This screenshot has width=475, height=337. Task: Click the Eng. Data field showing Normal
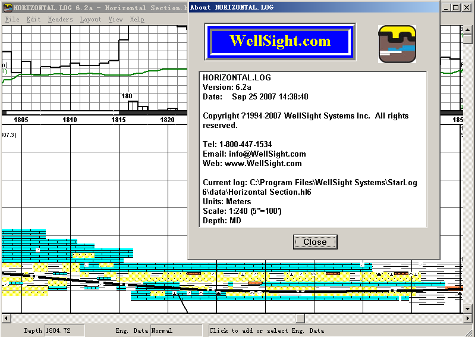(176, 330)
